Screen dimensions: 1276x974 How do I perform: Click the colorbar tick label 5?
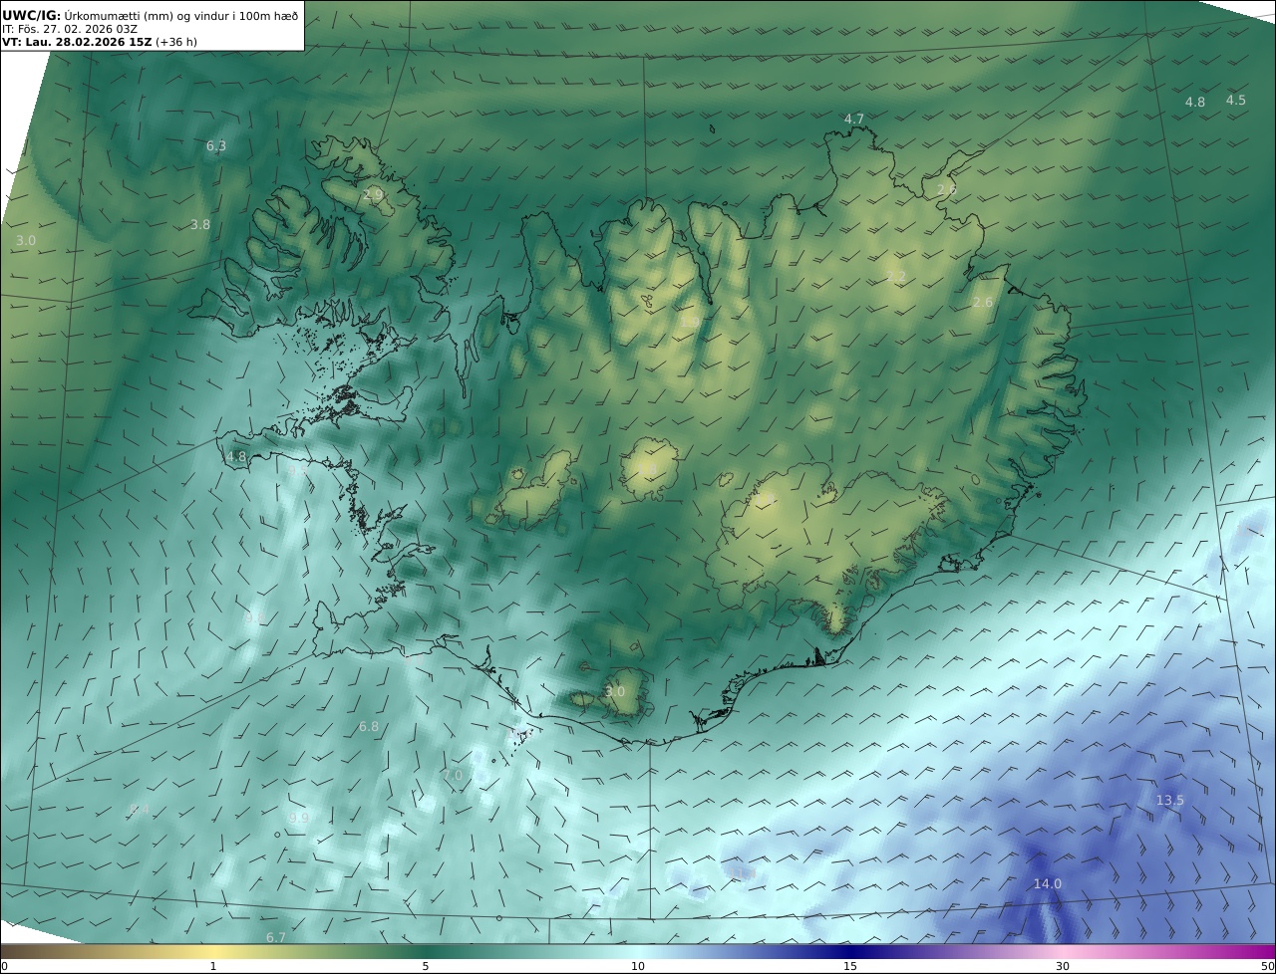pos(426,966)
